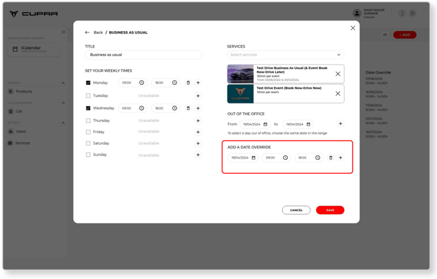The height and width of the screenshot is (279, 437).
Task: Add another out of office range
Action: 340,124
